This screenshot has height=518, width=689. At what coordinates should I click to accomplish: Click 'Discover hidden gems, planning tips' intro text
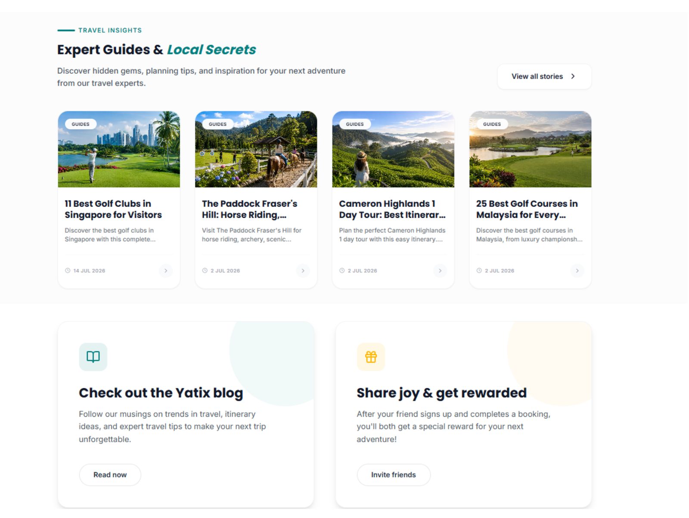[201, 77]
